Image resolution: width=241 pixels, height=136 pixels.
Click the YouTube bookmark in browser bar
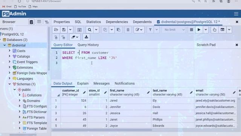point(20,7)
